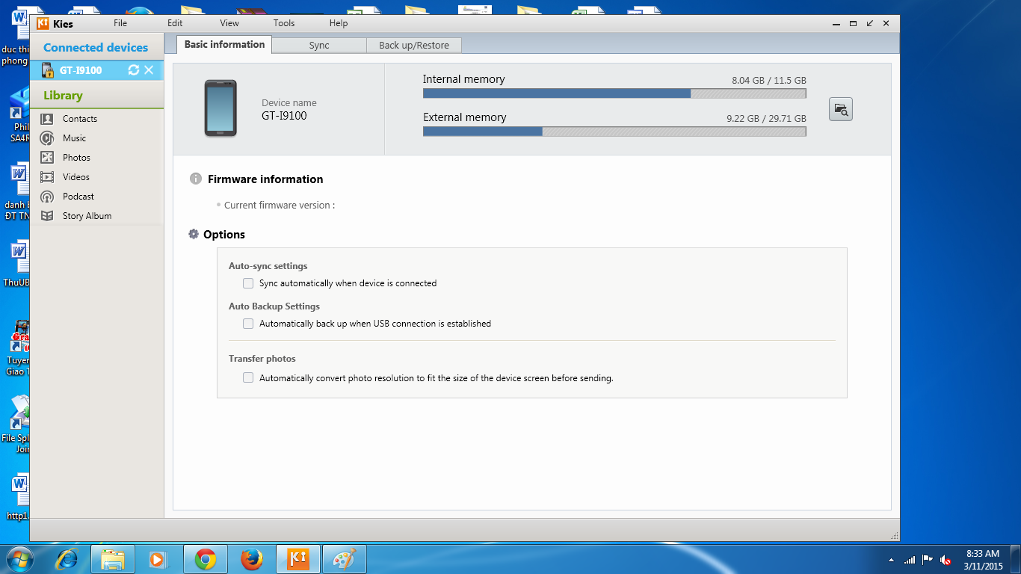Show hidden system tray icons
Screen dimensions: 1021x574
(891, 560)
